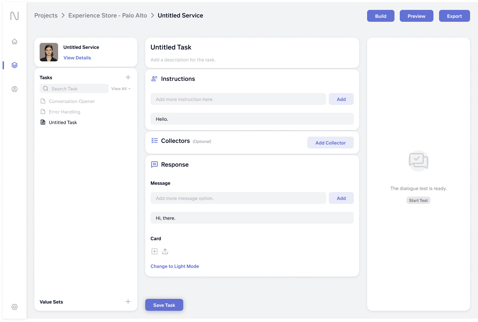
Task: Go to Experience Store - Palo Alto breadcrumb
Action: [108, 16]
